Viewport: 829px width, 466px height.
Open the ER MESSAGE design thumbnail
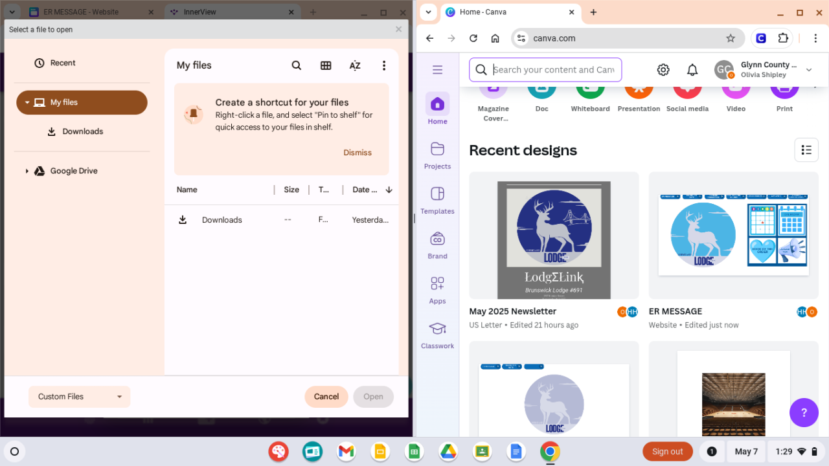point(733,236)
